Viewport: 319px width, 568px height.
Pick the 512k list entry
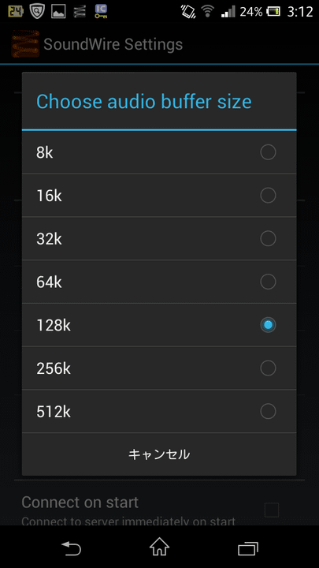pos(159,411)
